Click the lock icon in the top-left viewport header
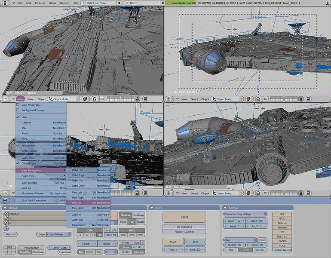 click(x=138, y=99)
